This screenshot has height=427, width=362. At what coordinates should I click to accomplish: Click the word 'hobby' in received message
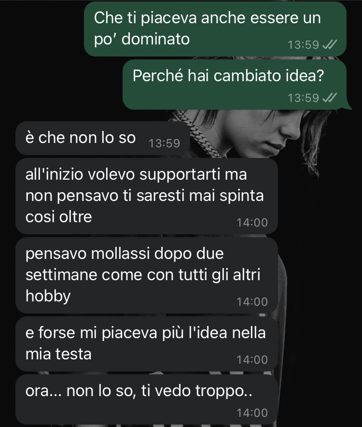coord(48,296)
